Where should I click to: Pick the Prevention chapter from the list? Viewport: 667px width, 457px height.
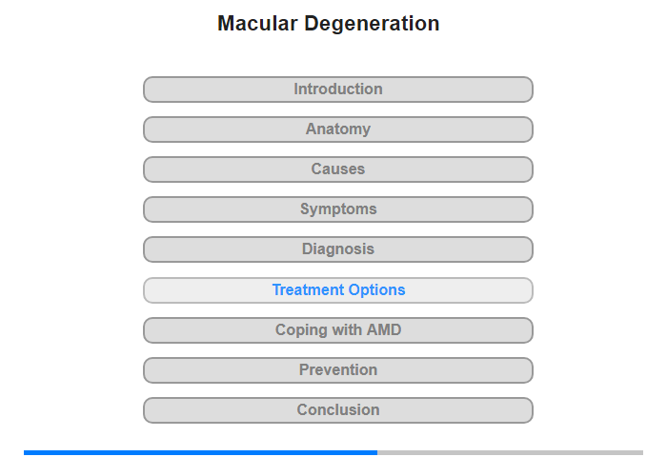tap(337, 369)
